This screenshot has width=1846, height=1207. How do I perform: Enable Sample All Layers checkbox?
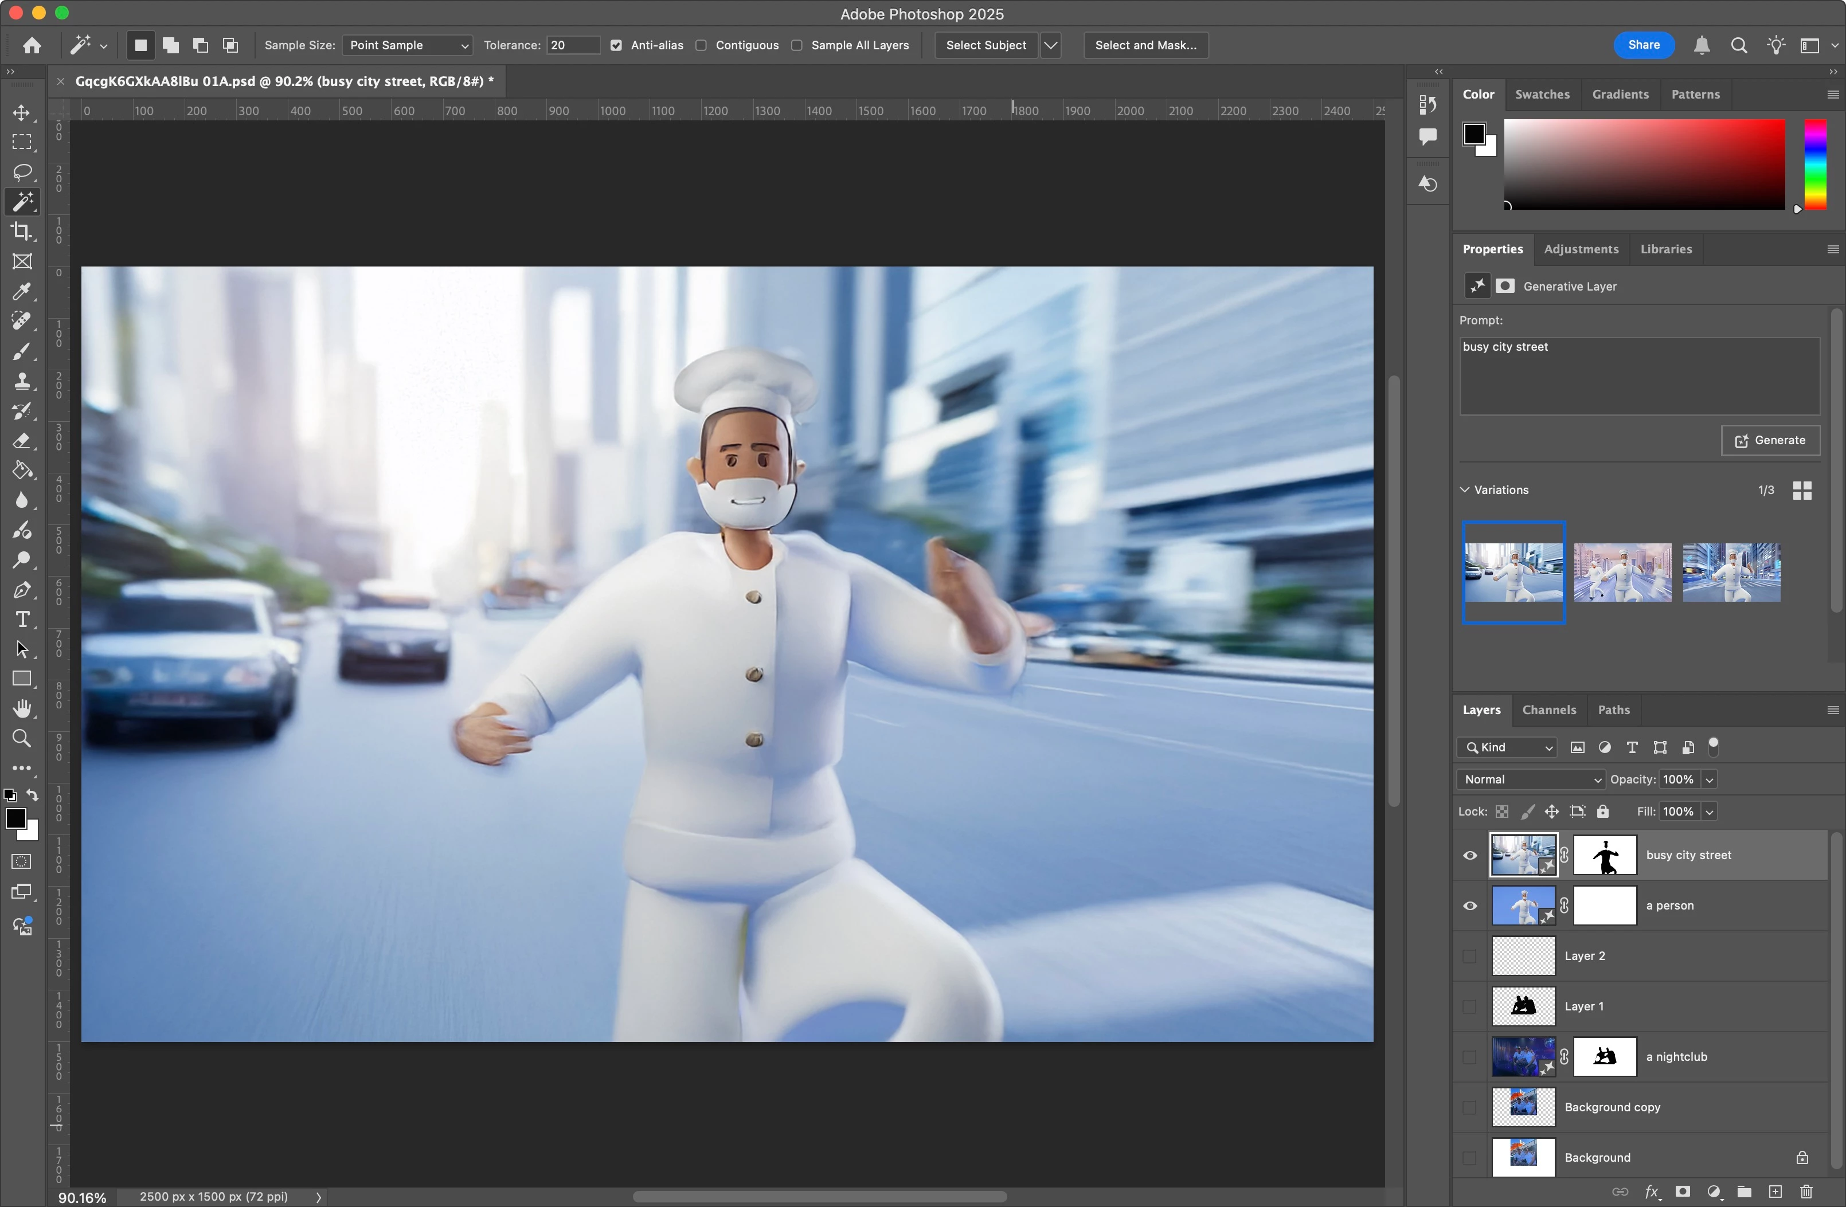point(796,45)
